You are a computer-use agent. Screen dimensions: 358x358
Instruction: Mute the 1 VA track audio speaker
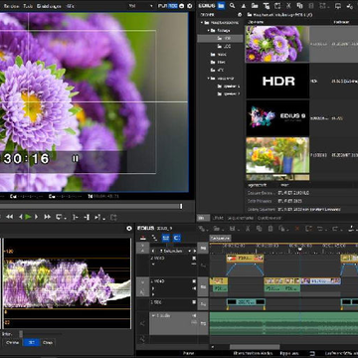click(194, 287)
